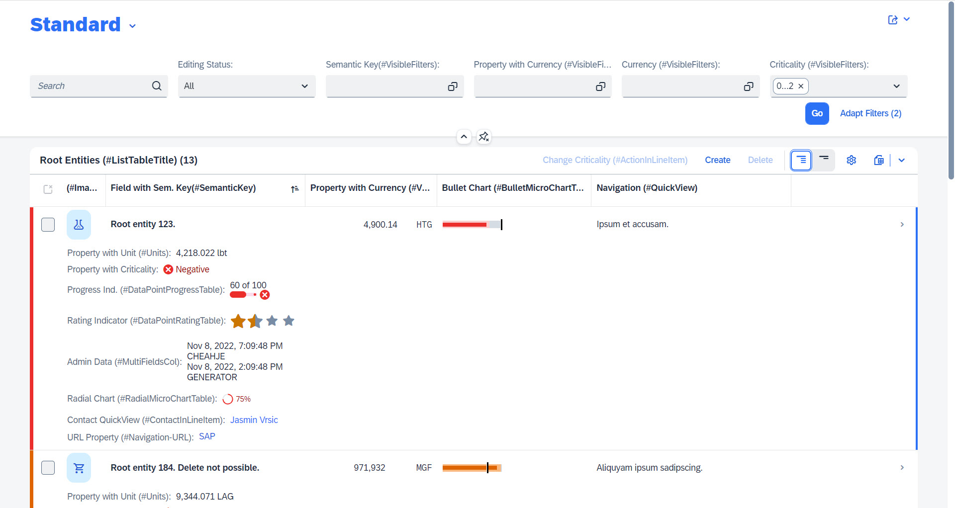
Task: Open the SAP URL link
Action: pyautogui.click(x=207, y=436)
